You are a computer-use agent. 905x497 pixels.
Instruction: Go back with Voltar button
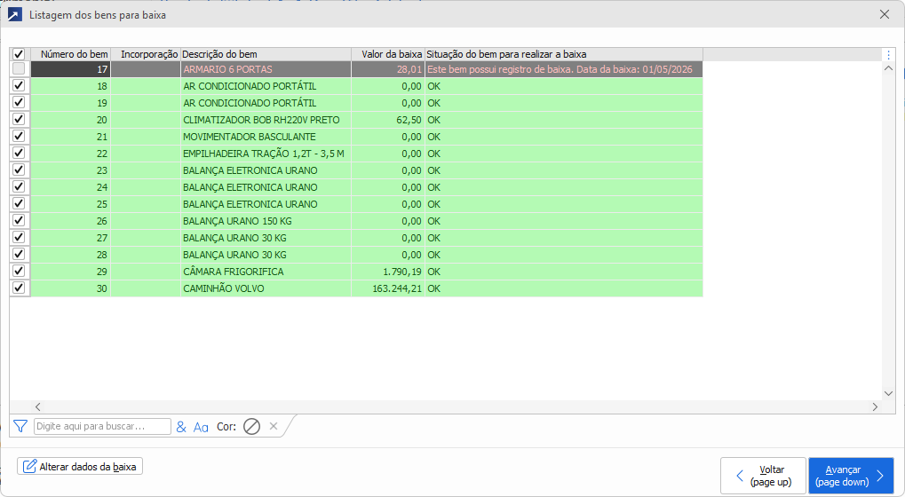[763, 476]
